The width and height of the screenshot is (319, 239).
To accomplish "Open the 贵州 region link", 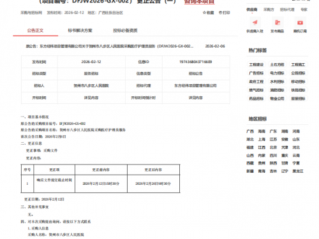I will click(x=262, y=163).
